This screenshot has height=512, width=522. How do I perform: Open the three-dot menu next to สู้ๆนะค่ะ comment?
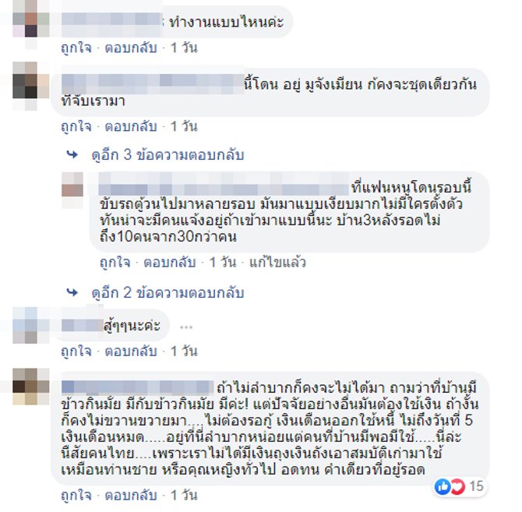(186, 327)
